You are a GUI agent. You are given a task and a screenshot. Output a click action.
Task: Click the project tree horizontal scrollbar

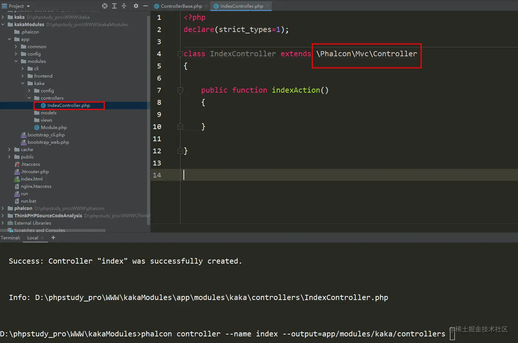pyautogui.click(x=53, y=231)
